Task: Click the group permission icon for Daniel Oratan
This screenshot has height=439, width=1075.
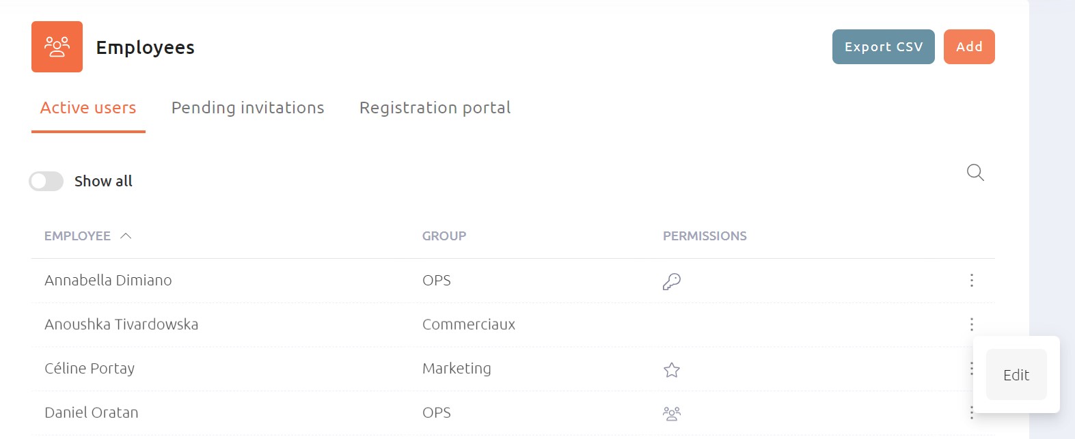Action: click(x=672, y=413)
